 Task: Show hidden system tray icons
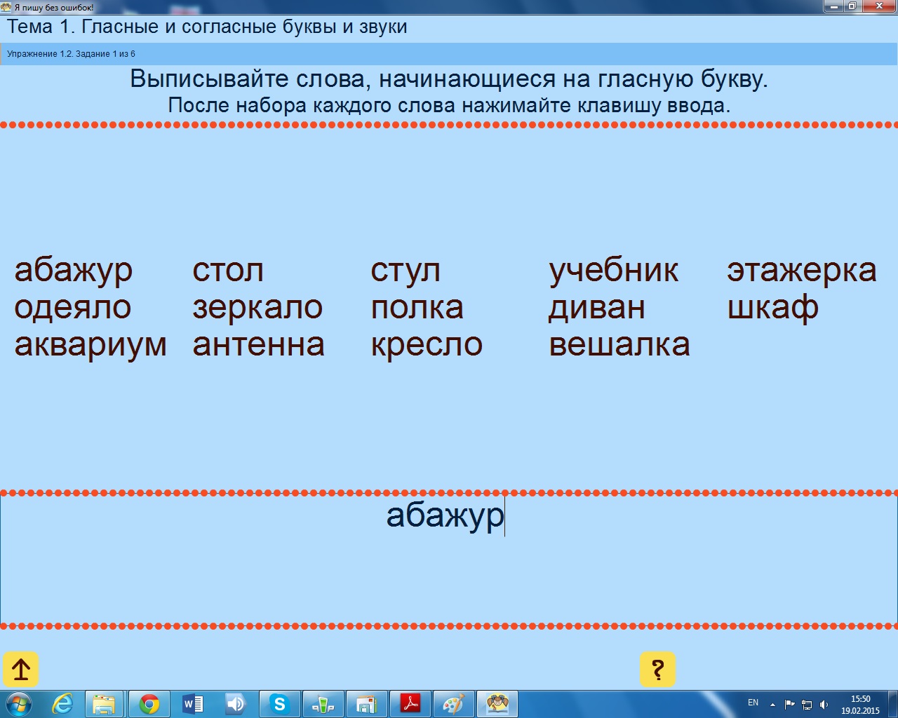tap(772, 704)
